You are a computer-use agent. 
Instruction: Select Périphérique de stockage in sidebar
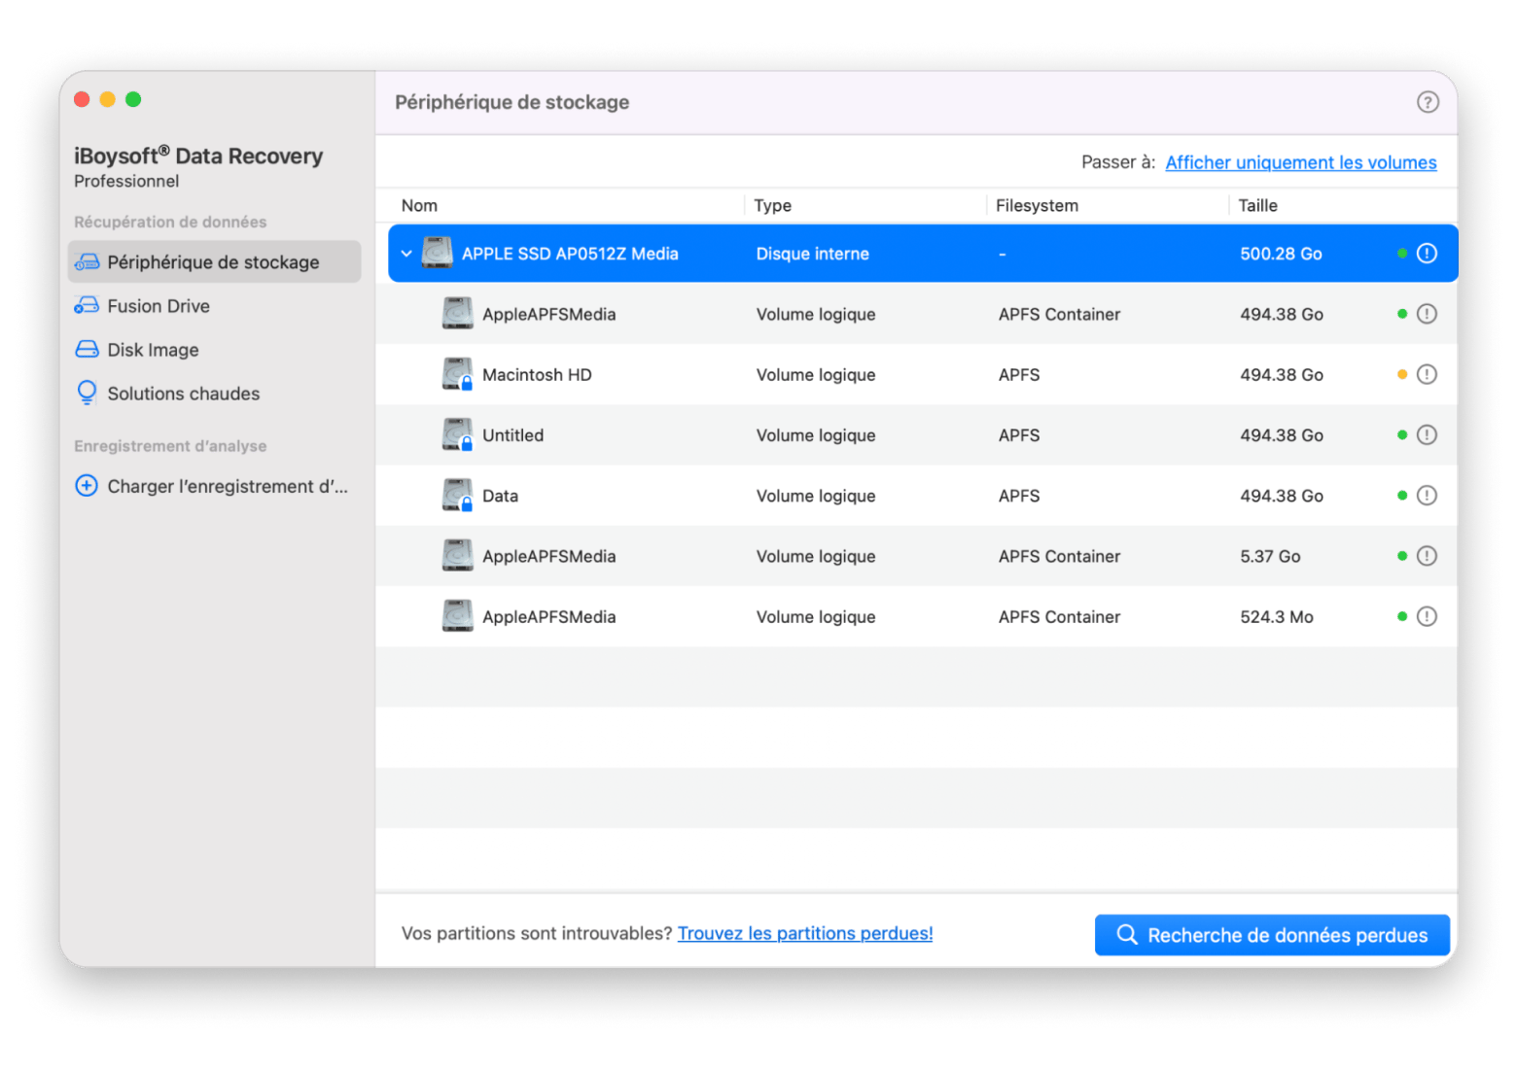pyautogui.click(x=214, y=262)
